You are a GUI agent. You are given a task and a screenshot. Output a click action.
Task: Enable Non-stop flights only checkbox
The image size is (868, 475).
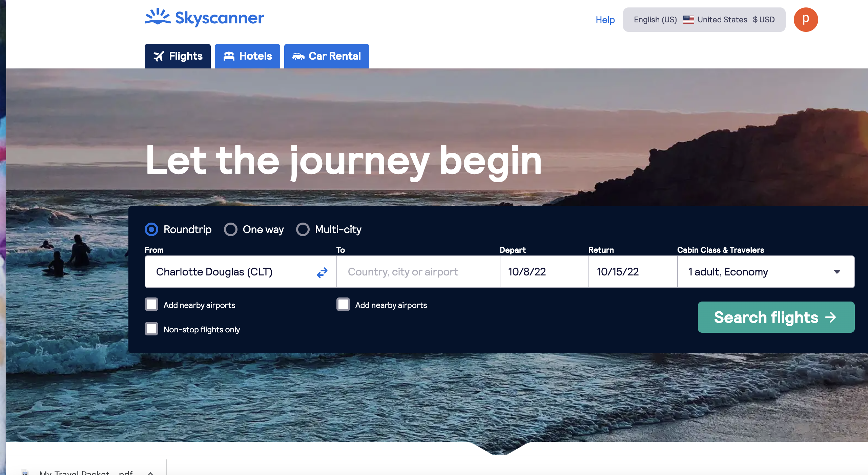(151, 329)
